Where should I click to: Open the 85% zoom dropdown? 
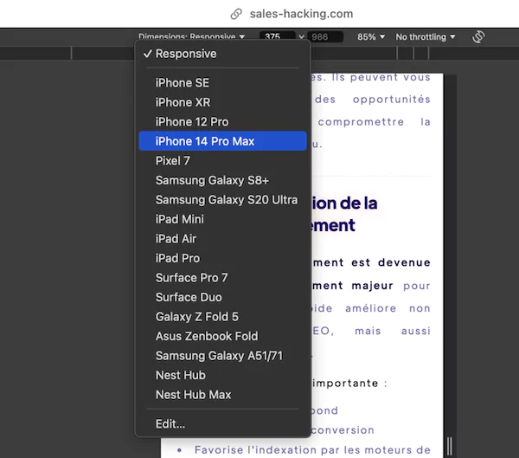click(371, 36)
